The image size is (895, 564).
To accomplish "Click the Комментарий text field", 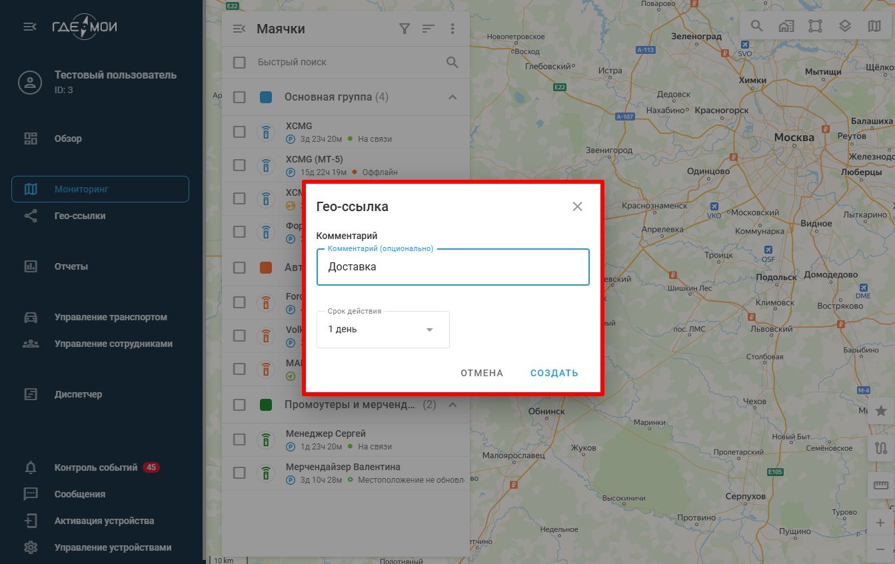I will (x=452, y=267).
